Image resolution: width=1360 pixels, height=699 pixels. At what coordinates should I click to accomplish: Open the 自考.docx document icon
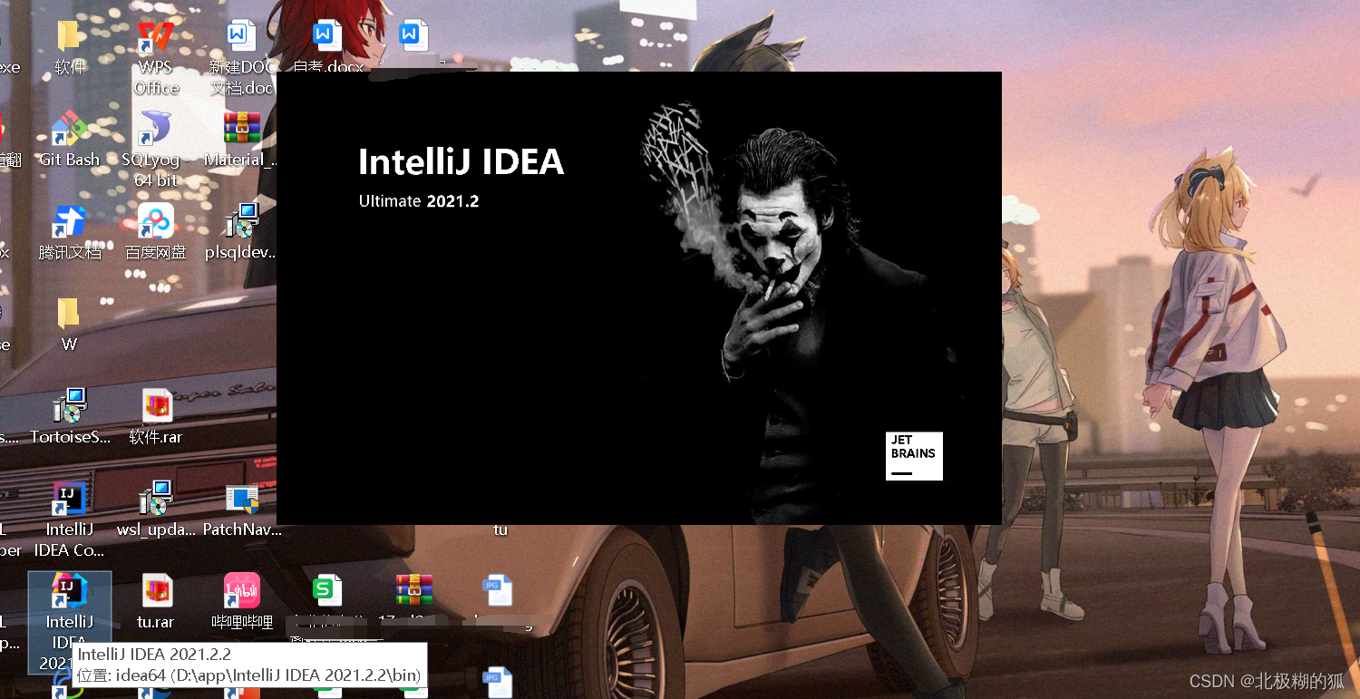click(327, 47)
